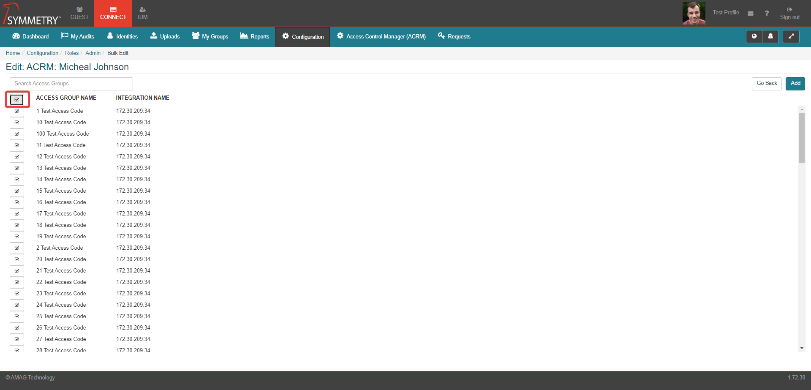Uncheck 24 Test Access Code

pyautogui.click(x=17, y=305)
